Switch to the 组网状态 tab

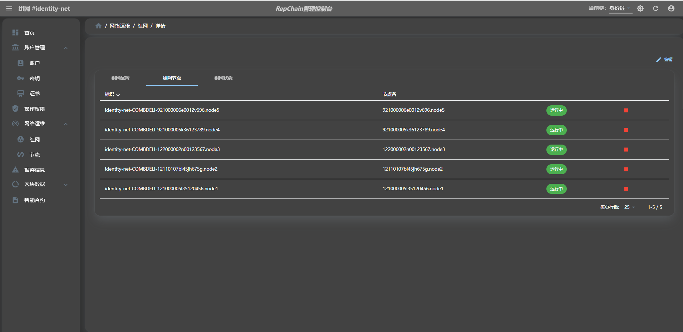click(223, 78)
